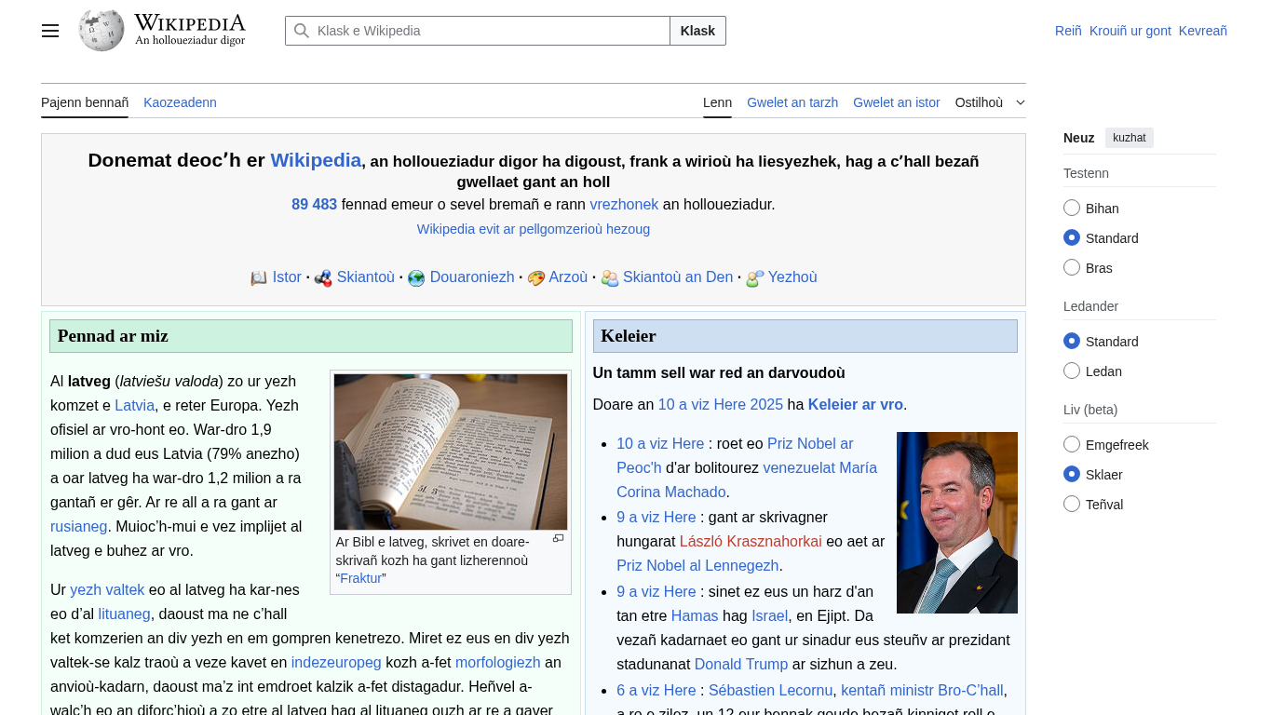Open the Fraktur link in caption

point(361,578)
